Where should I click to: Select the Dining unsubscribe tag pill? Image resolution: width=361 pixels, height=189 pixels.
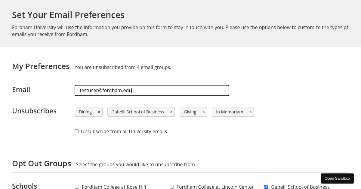tap(85, 112)
